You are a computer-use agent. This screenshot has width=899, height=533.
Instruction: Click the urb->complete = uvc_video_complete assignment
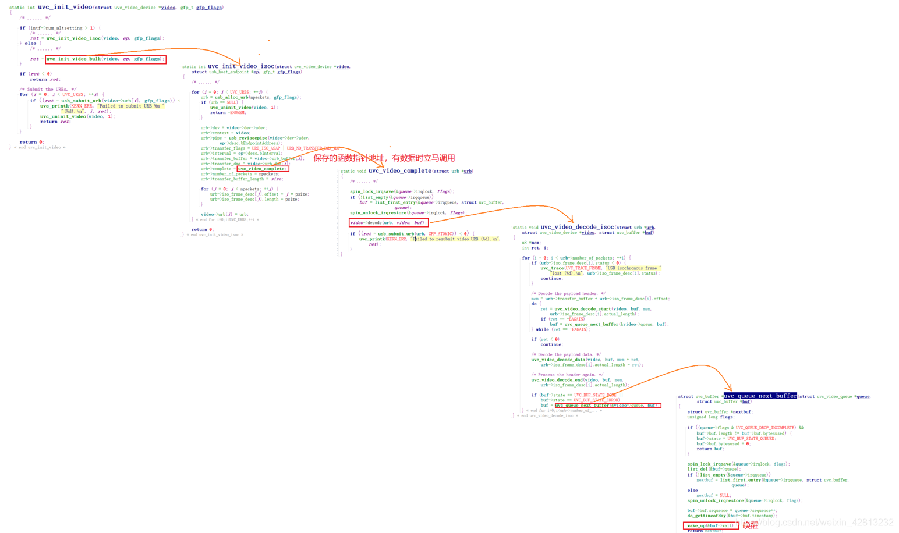coord(245,169)
